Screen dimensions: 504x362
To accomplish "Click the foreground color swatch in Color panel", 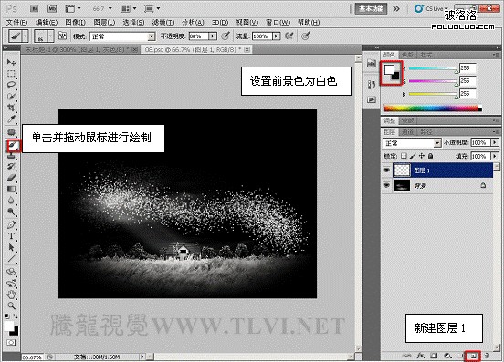I will pos(389,69).
